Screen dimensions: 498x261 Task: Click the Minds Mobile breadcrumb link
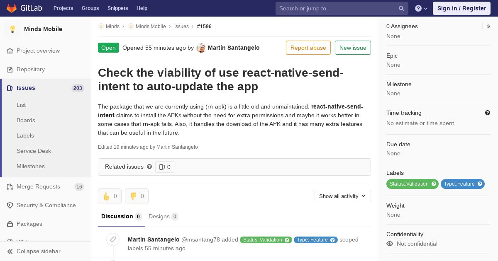[x=151, y=27]
